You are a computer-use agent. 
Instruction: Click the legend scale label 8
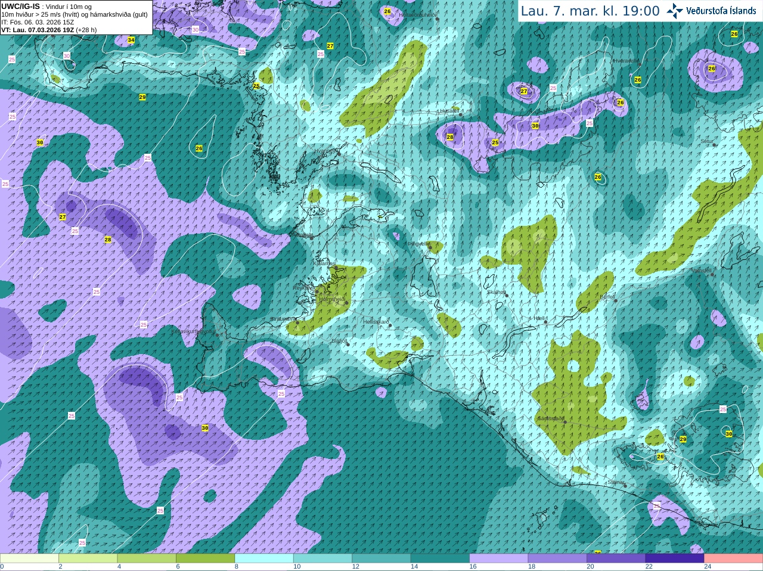(x=237, y=567)
